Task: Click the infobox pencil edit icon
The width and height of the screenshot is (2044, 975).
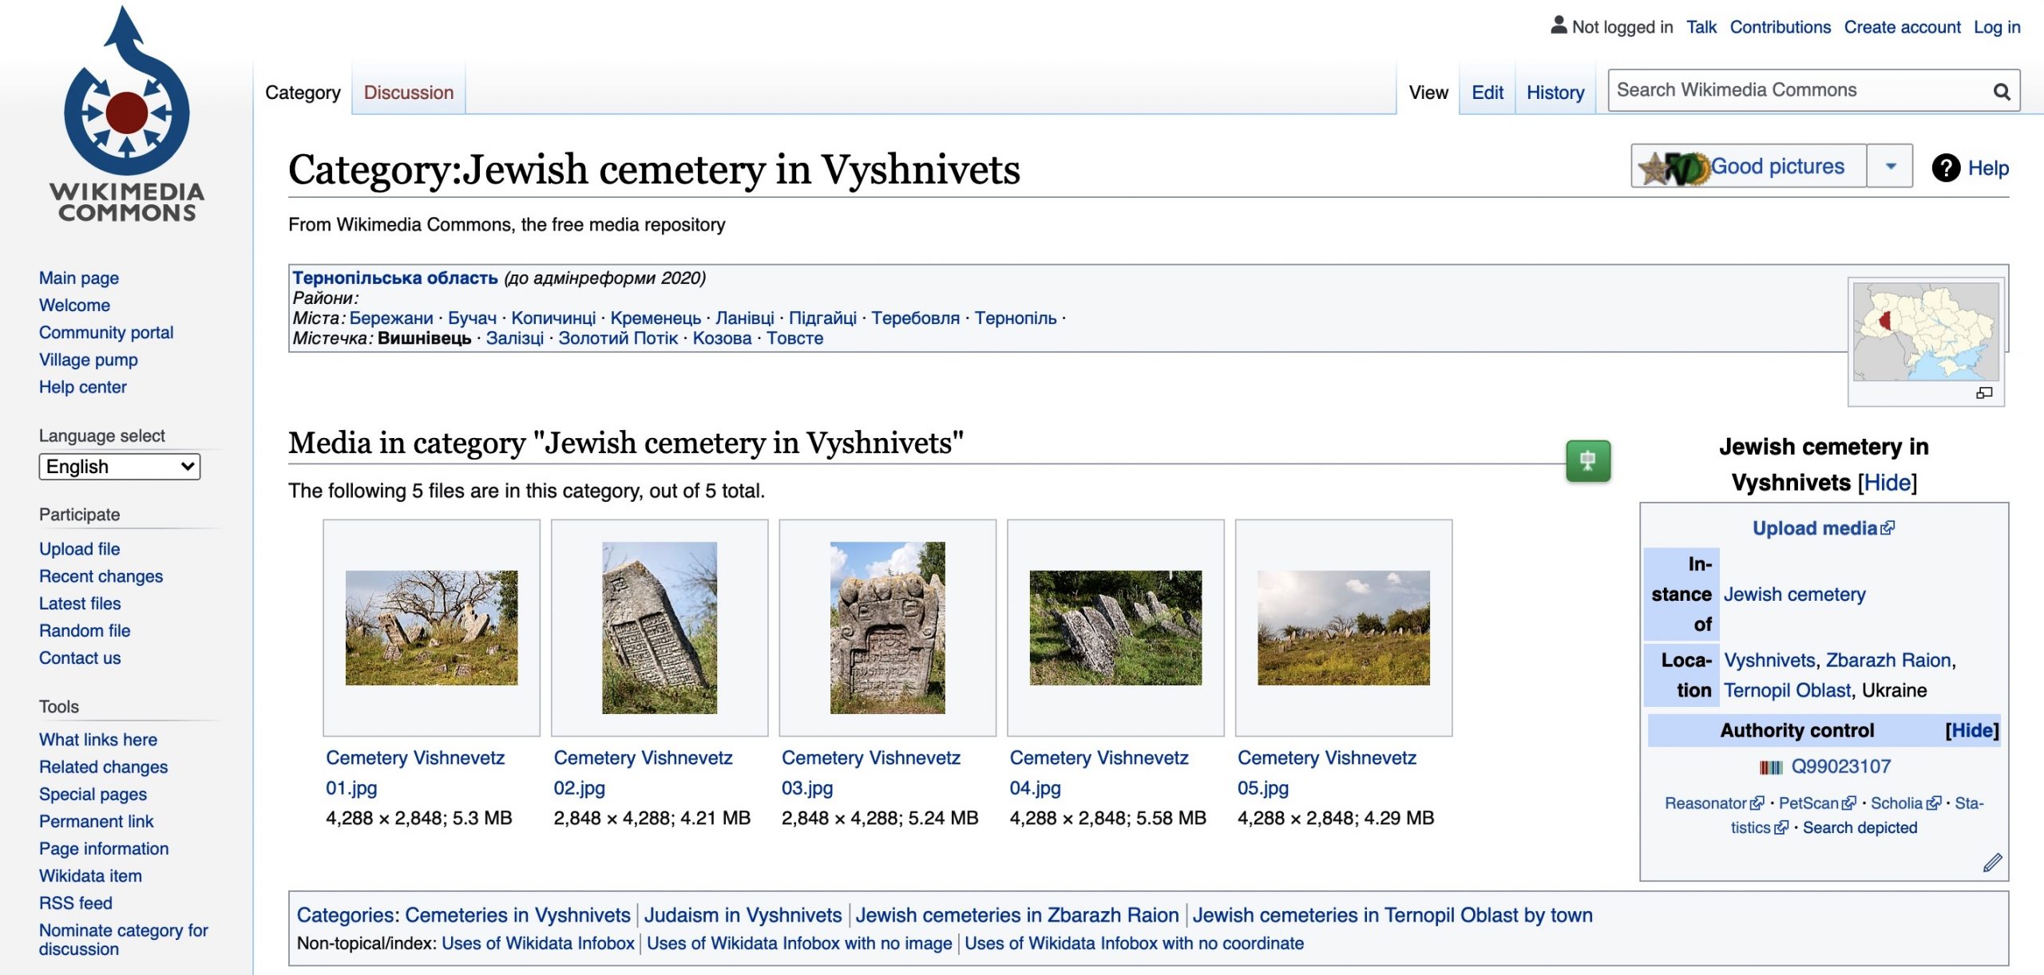Action: point(1991,862)
